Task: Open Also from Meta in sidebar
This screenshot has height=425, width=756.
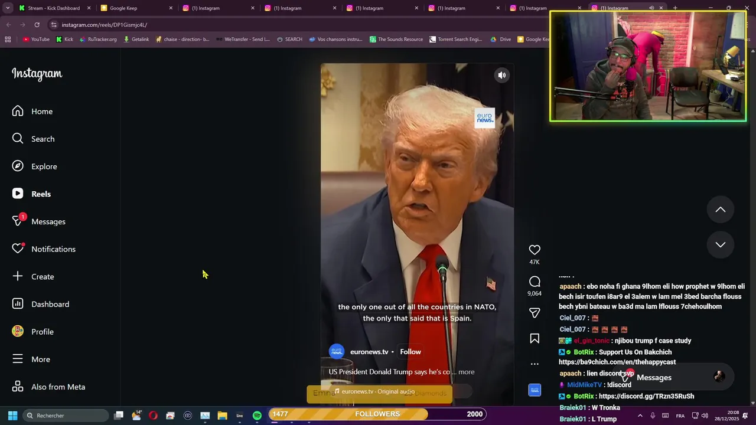Action: (48, 387)
